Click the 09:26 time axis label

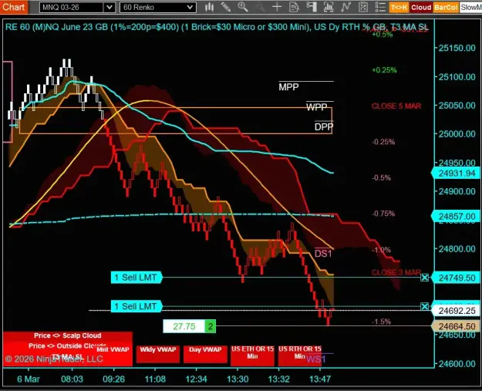click(x=113, y=379)
